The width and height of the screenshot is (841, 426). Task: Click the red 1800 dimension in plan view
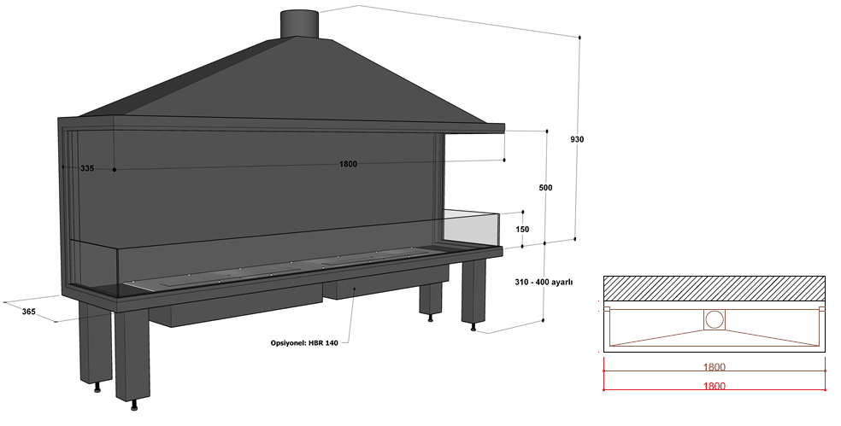pos(715,386)
